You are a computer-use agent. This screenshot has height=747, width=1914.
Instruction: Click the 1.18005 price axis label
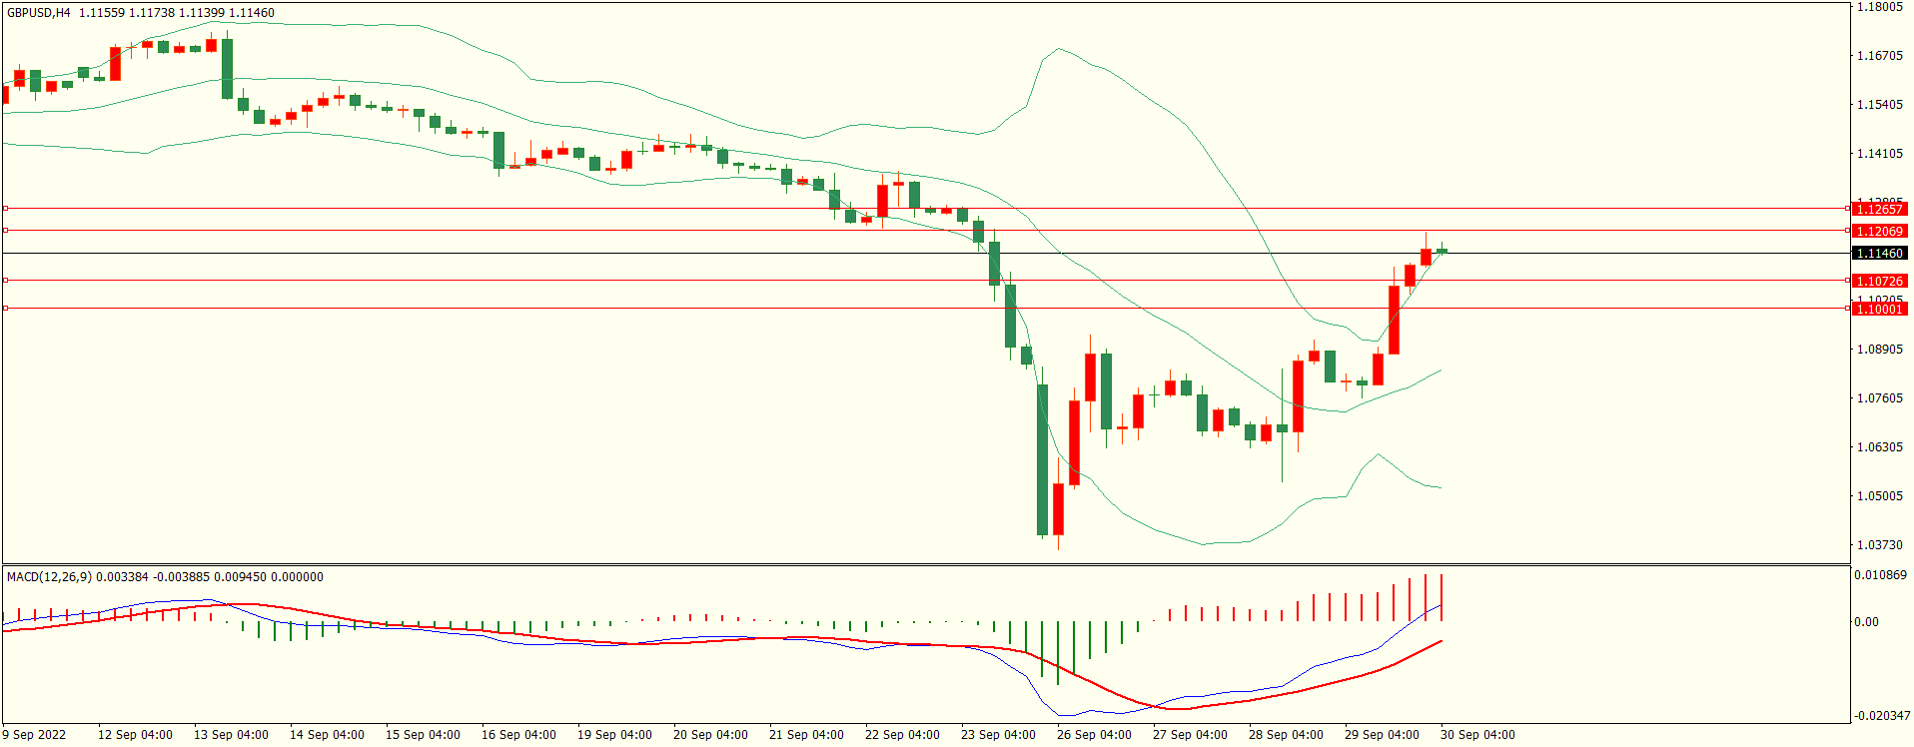[1879, 7]
